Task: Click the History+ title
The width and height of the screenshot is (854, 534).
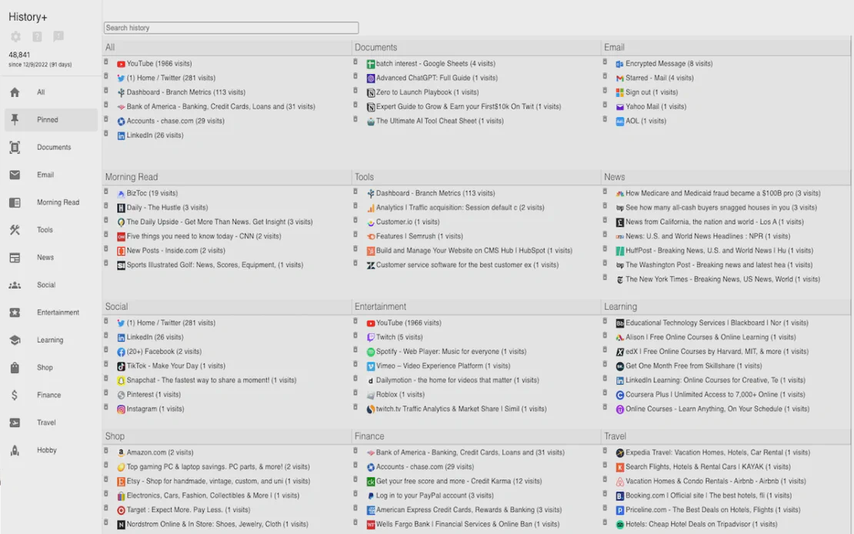Action: [28, 18]
